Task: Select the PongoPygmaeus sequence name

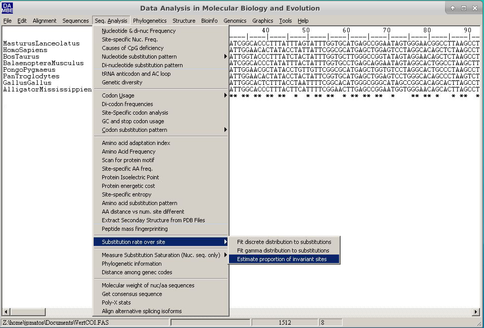Action: (x=29, y=70)
